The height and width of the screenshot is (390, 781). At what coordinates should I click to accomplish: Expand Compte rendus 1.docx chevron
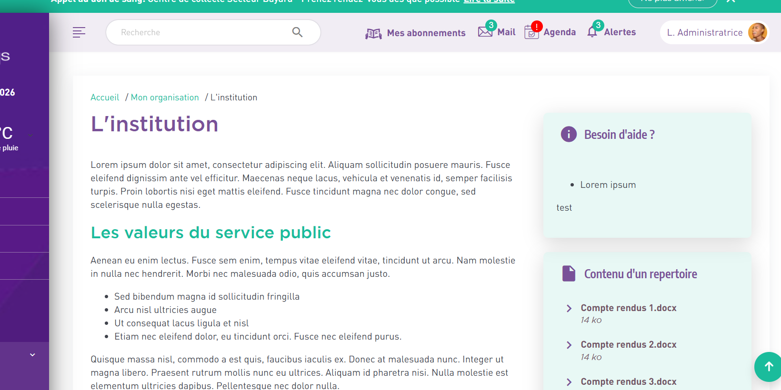(x=569, y=308)
